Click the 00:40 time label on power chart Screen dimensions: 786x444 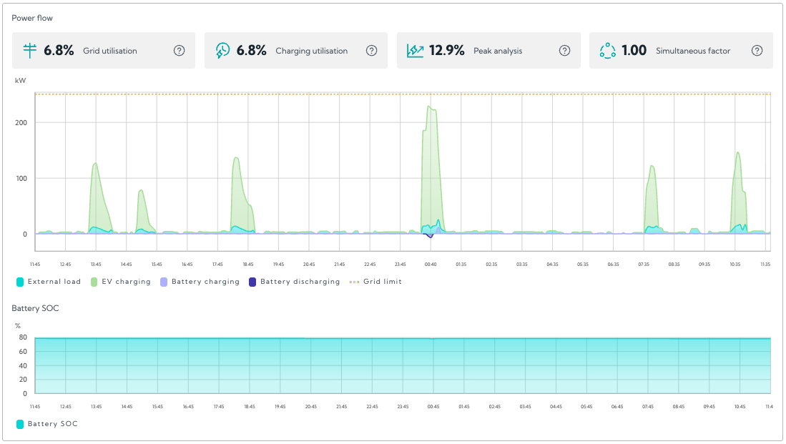(431, 264)
